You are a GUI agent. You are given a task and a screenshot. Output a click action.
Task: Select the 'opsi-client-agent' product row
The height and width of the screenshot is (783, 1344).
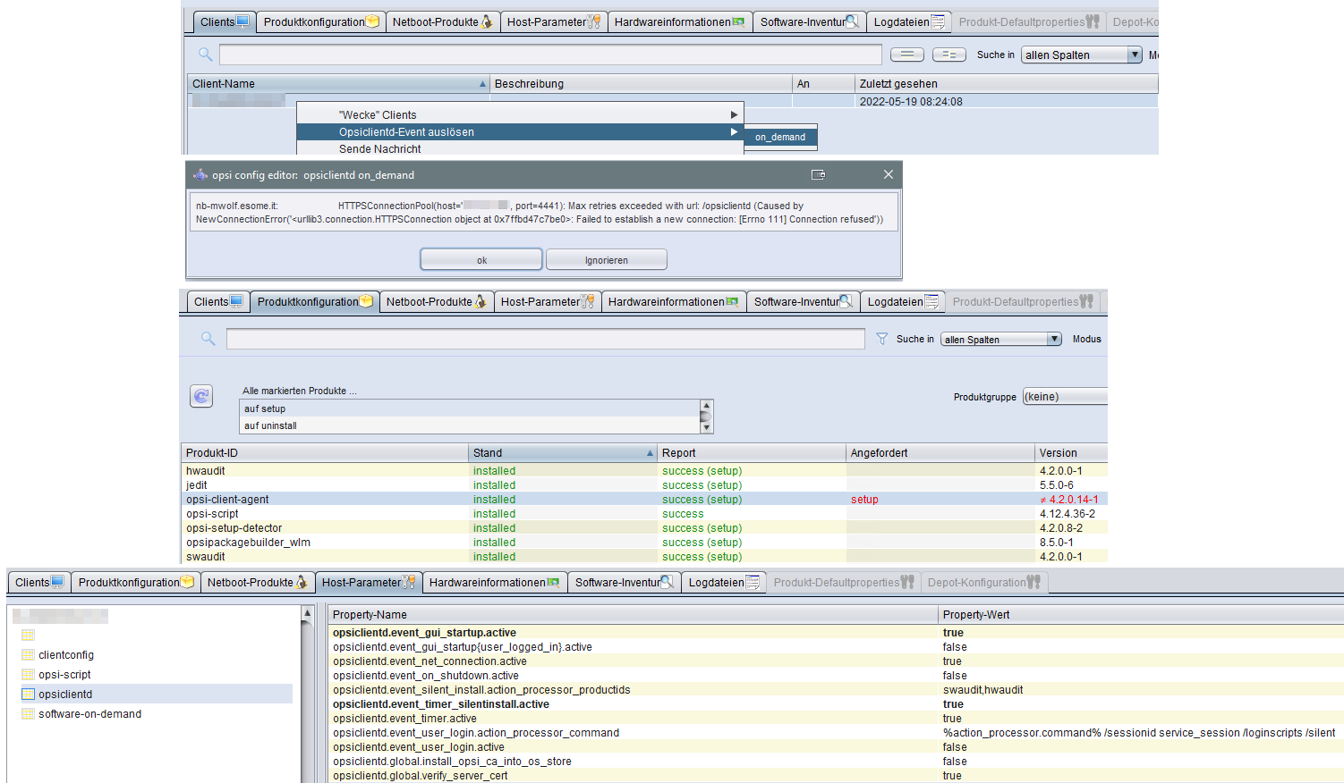pos(644,500)
